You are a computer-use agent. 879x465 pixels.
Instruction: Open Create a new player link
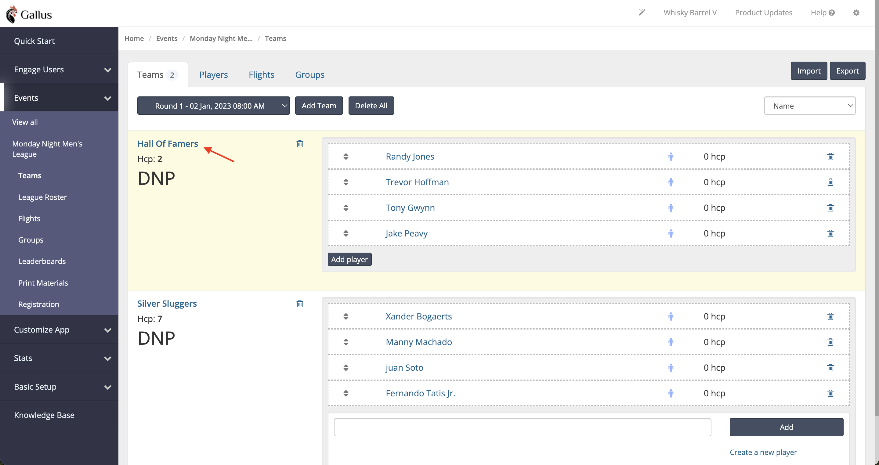tap(763, 452)
